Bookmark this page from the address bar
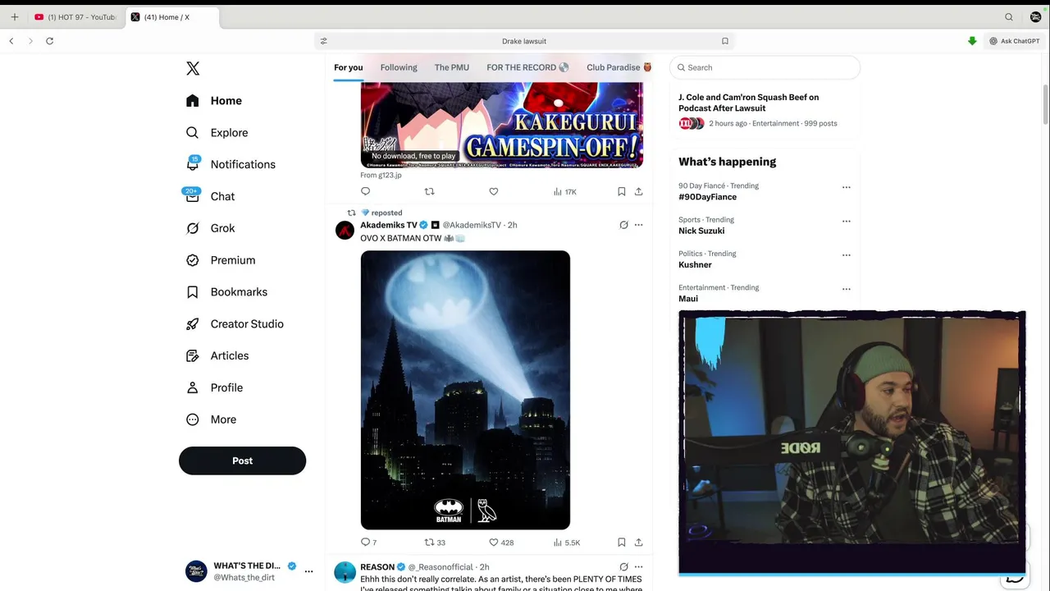The width and height of the screenshot is (1050, 591). click(x=725, y=41)
